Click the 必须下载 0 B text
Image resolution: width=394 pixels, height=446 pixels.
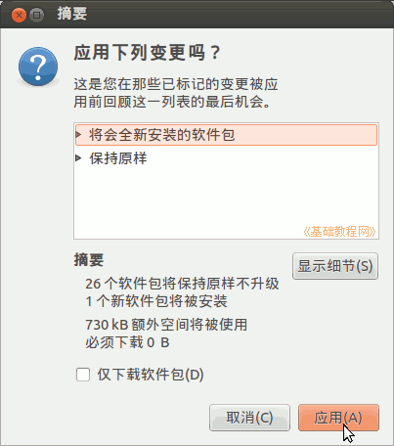coord(127,342)
